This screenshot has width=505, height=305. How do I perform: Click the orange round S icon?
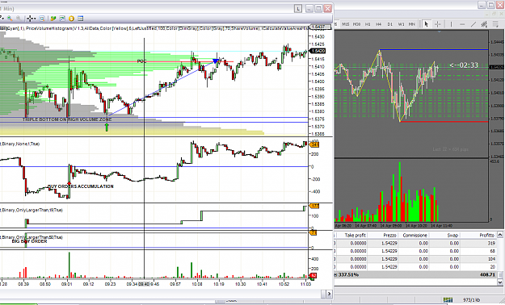71,19
